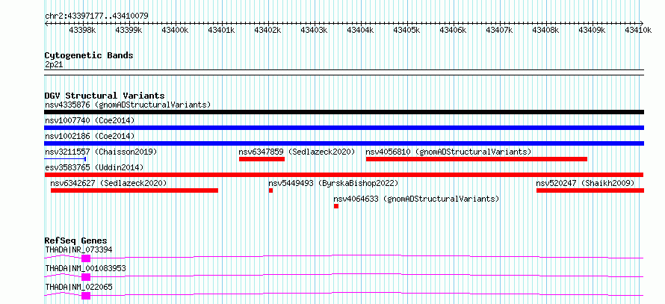Open the nsv4064633 (gnomADStructuralVariants) label
The image size is (665, 304).
[416, 199]
